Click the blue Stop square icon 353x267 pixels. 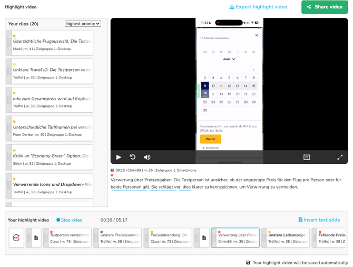[58, 220]
